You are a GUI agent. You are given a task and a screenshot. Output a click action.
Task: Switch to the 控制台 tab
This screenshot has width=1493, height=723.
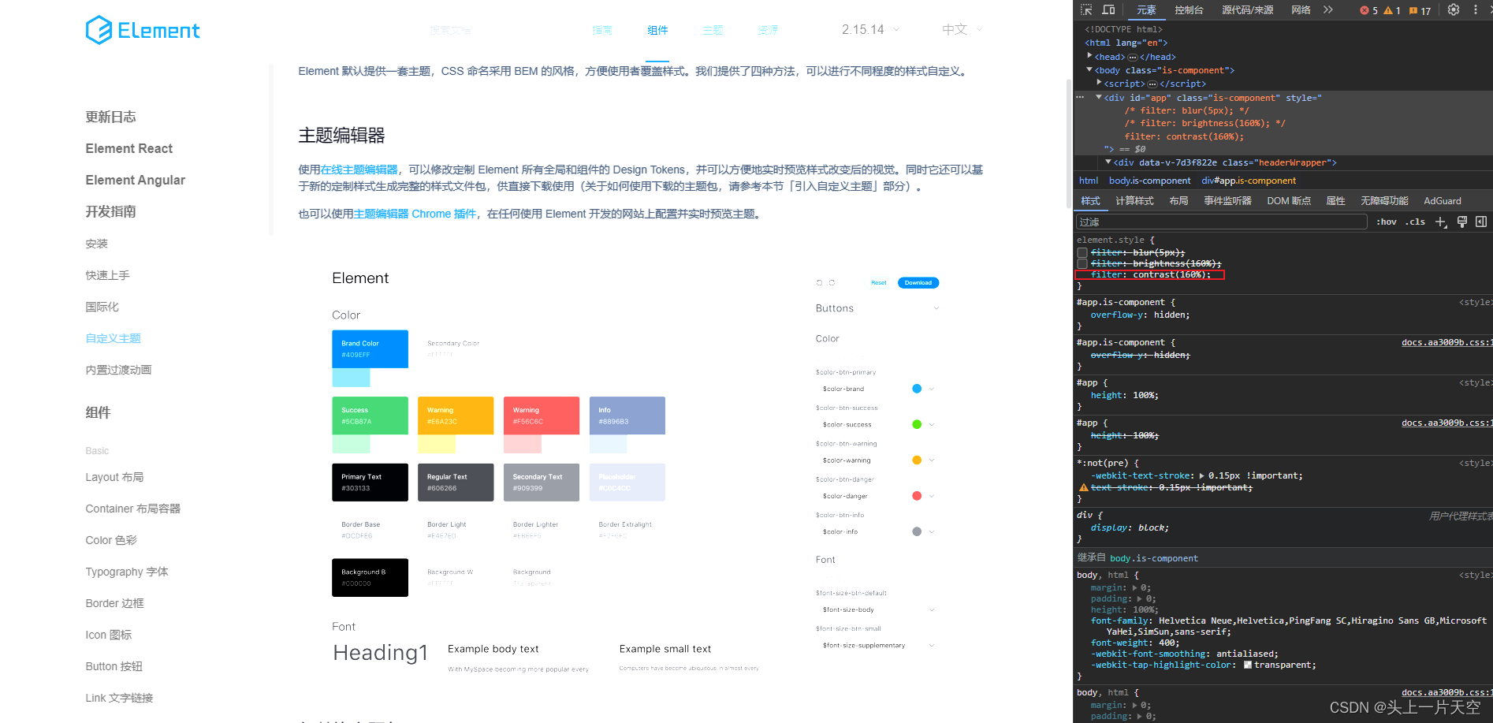1190,9
